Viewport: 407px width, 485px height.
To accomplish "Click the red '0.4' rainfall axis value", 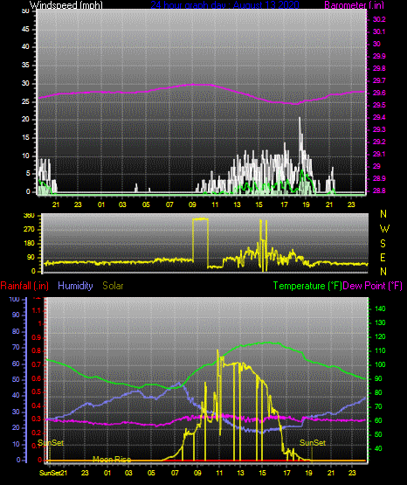I will pos(37,405).
